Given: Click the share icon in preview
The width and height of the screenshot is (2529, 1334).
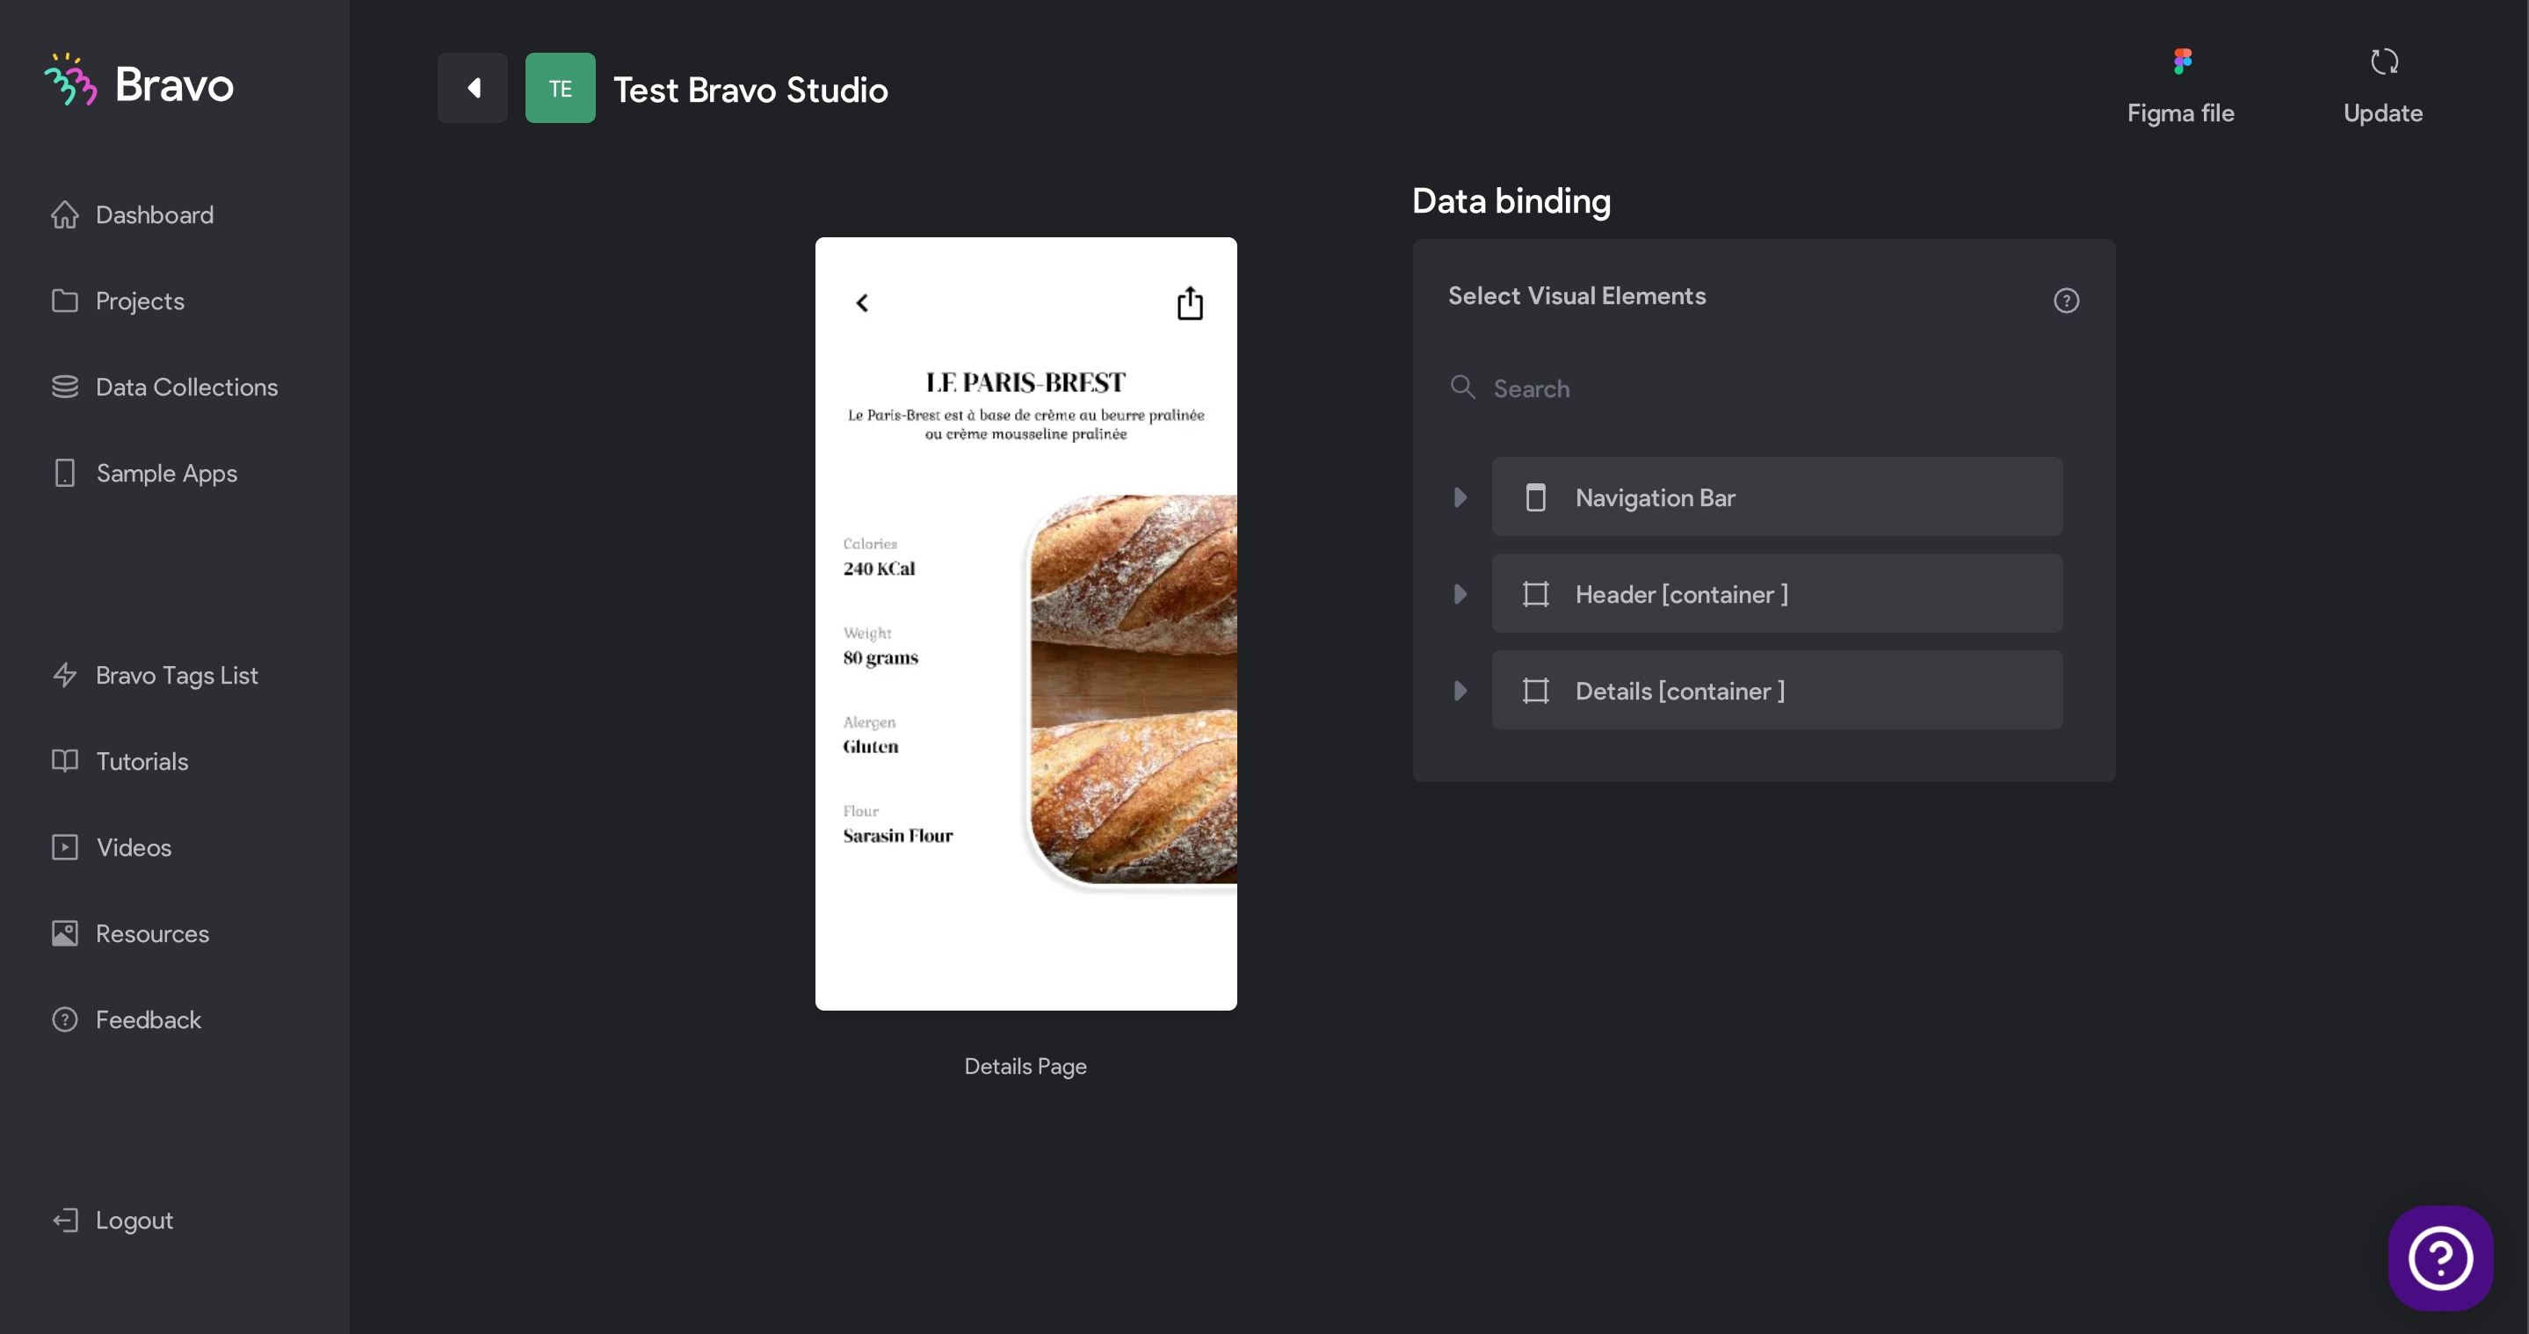Looking at the screenshot, I should point(1190,303).
